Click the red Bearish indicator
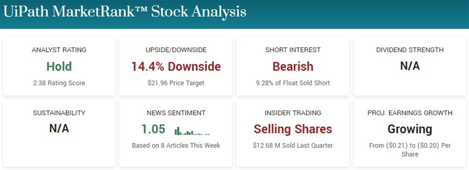 pyautogui.click(x=293, y=66)
